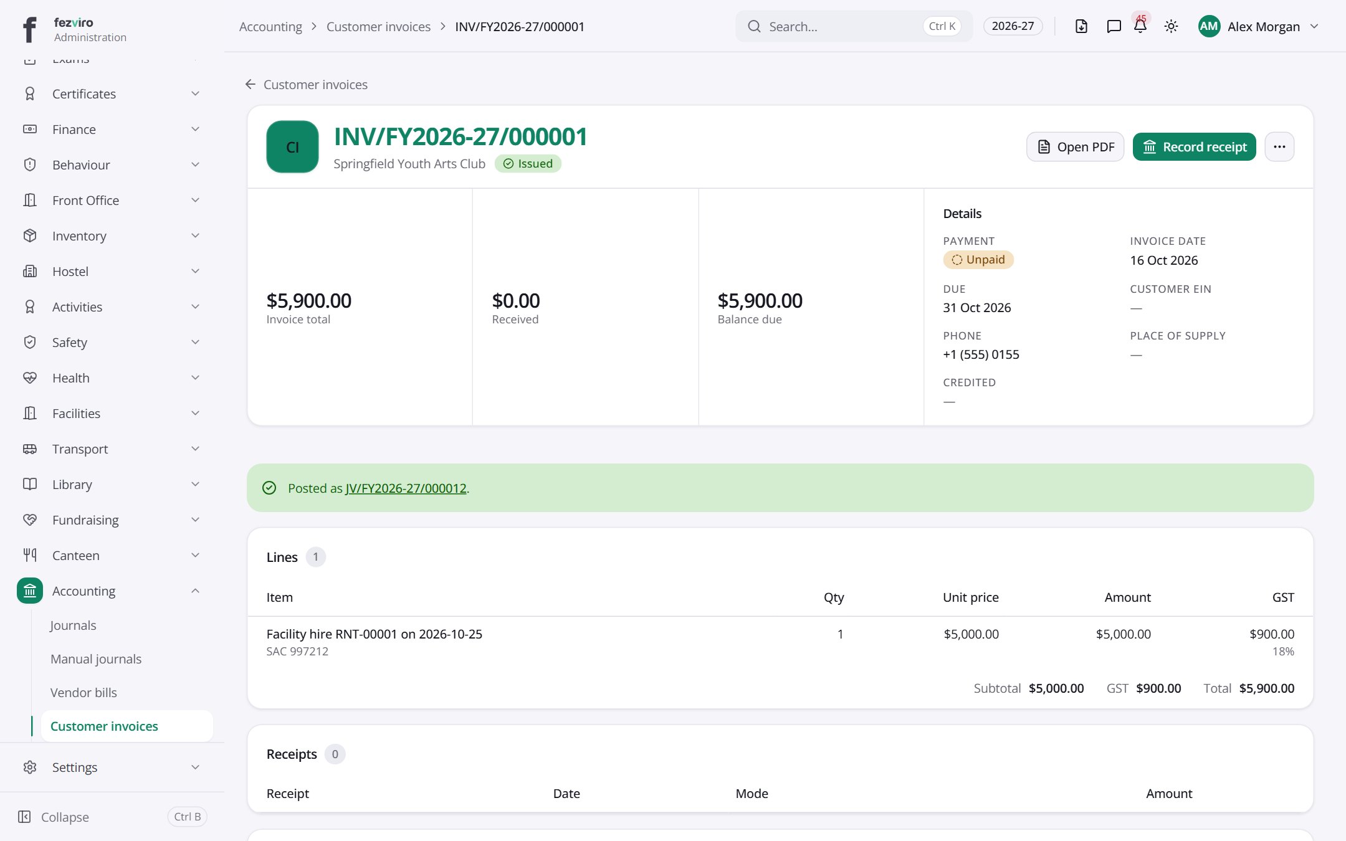1346x841 pixels.
Task: Click the Issued status badge
Action: (x=528, y=163)
